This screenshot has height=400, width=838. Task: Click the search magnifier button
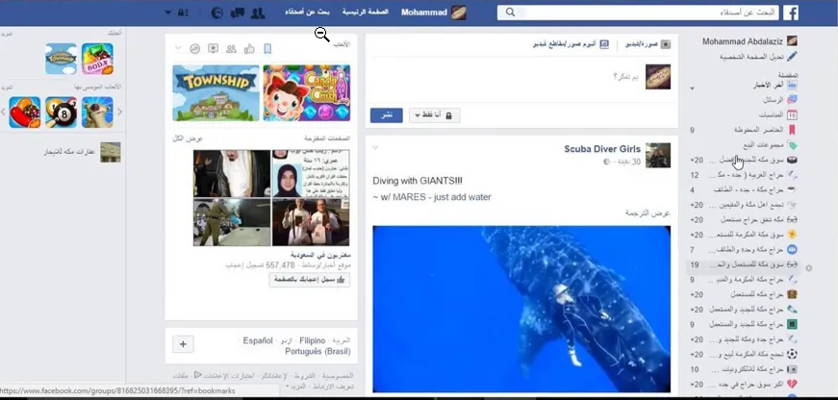[x=507, y=12]
